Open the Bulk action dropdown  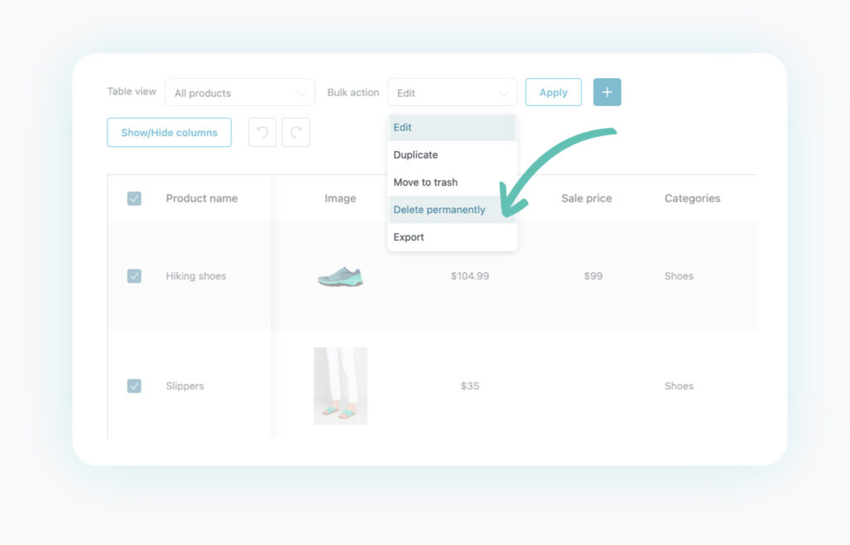pos(452,92)
